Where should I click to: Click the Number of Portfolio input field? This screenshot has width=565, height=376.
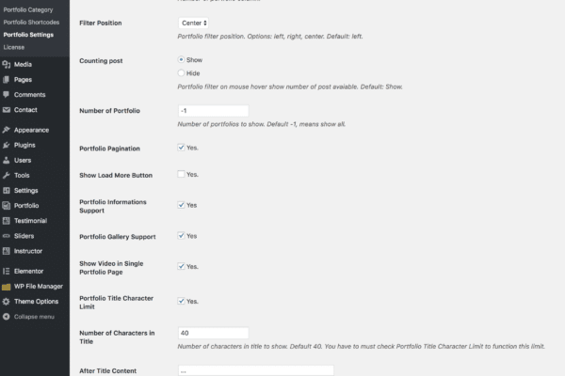[x=214, y=111]
